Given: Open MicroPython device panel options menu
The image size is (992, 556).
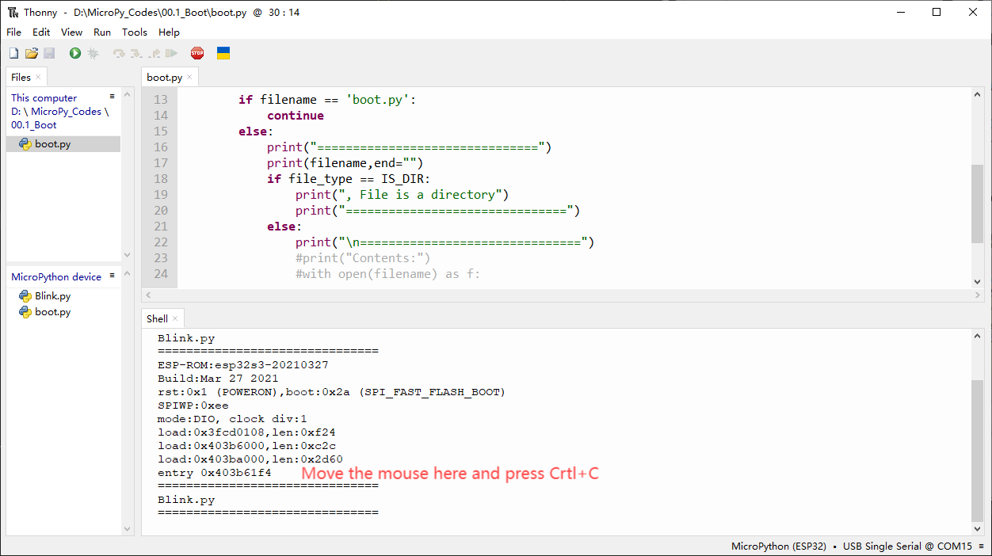Looking at the screenshot, I should [x=113, y=275].
